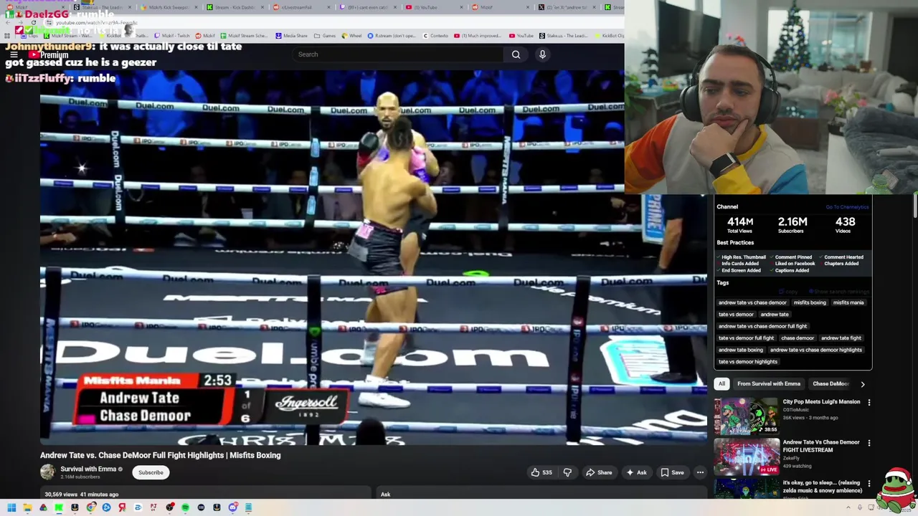Click the 'tate vs demoor' tag
This screenshot has width=918, height=516.
coord(736,315)
